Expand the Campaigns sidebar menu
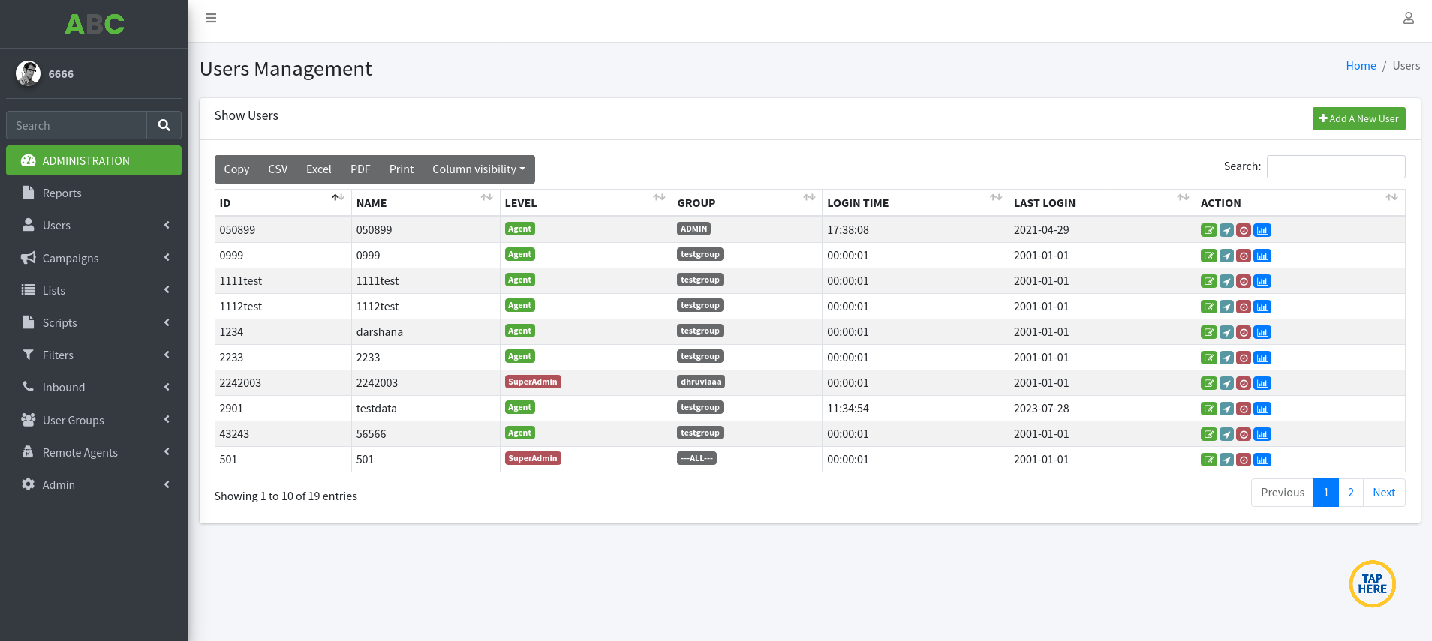 (94, 258)
